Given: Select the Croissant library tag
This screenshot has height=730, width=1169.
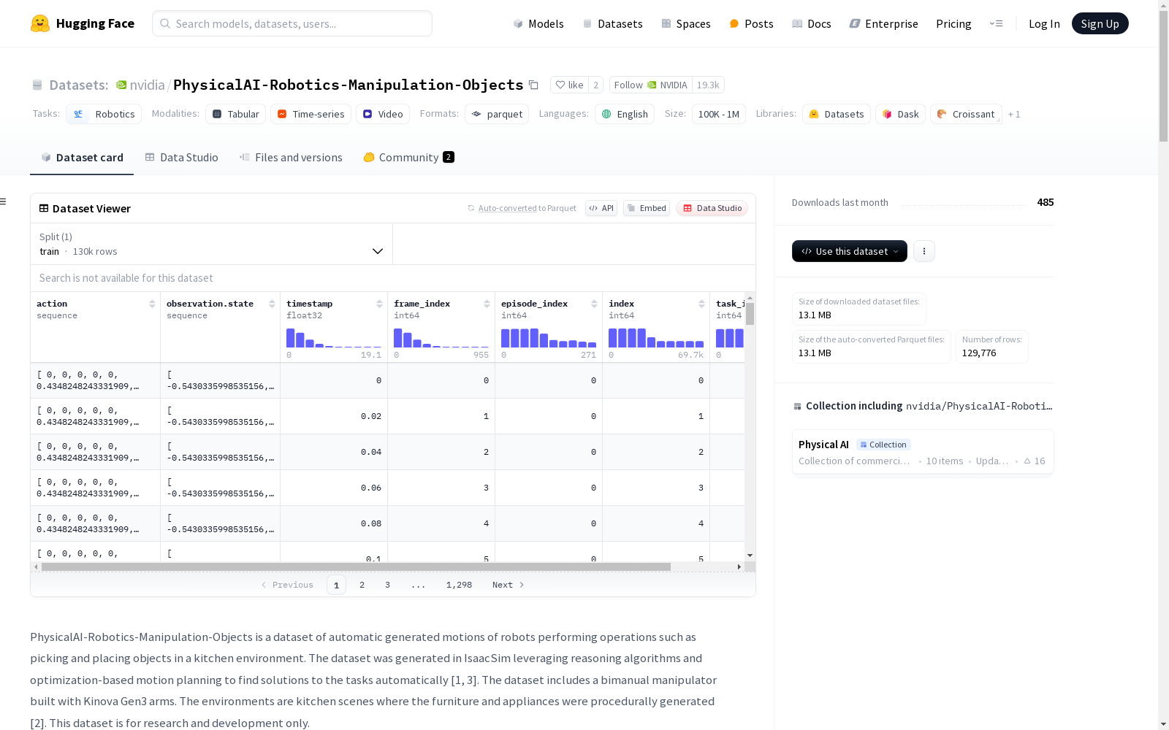Looking at the screenshot, I should point(966,114).
